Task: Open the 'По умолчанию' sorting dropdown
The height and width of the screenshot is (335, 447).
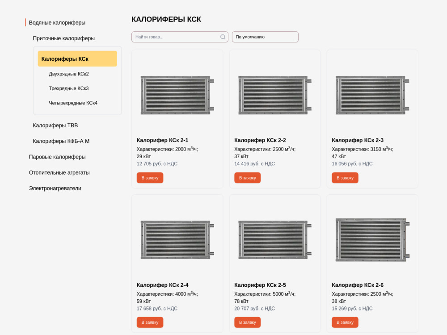Action: (x=265, y=37)
